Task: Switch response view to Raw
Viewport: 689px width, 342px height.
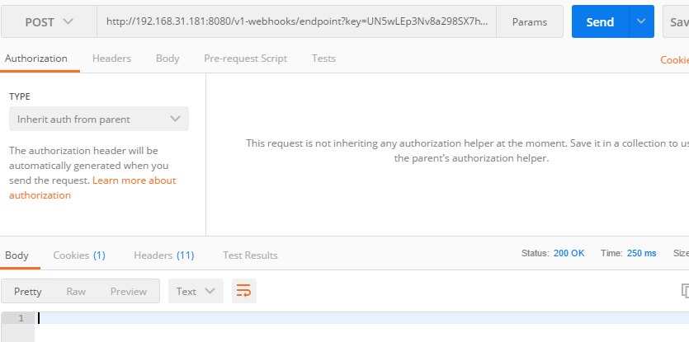Action: tap(76, 291)
